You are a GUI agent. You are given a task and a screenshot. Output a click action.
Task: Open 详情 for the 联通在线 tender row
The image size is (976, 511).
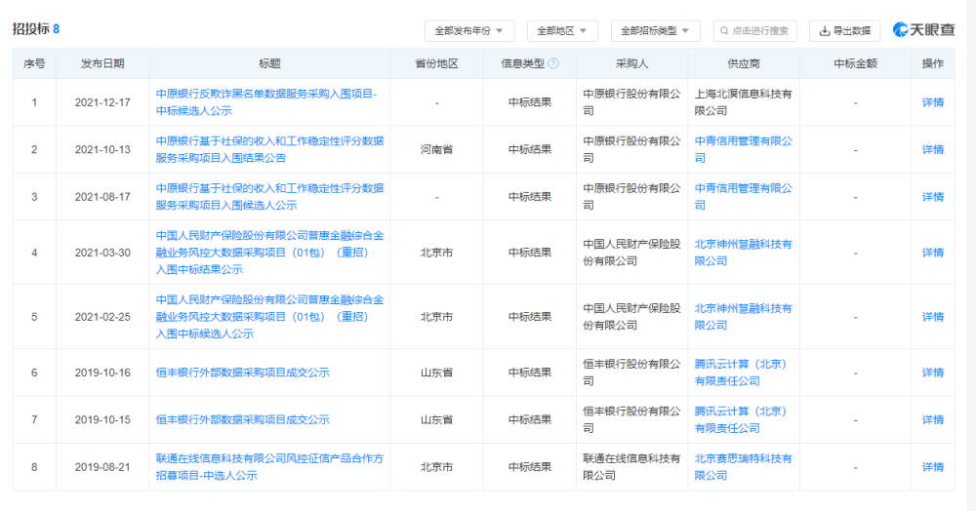932,467
